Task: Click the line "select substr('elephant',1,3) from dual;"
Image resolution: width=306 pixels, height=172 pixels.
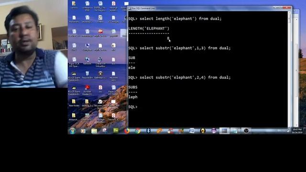Action: (185, 48)
